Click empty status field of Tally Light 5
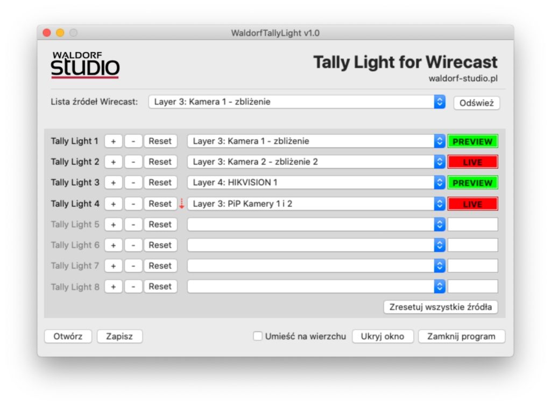Screen dimensions: 551x406 point(472,224)
